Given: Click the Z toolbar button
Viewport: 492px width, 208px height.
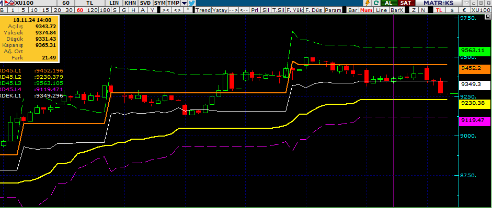Looking at the screenshot, I should (414, 10).
